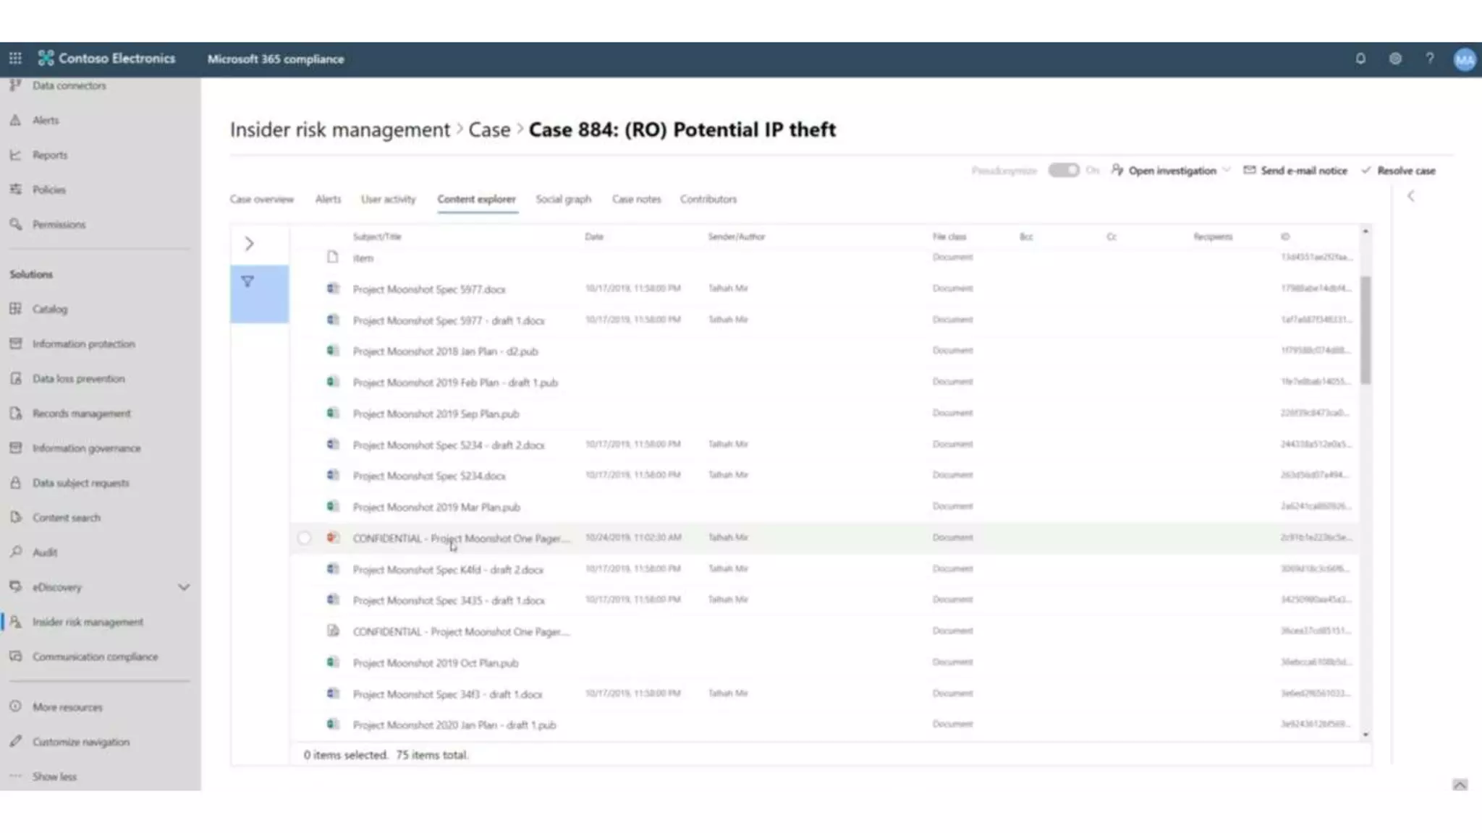
Task: Click the file list vertical scrollbar
Action: (x=1365, y=330)
